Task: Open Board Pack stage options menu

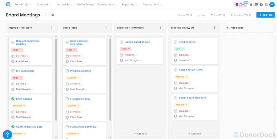Action: 106,28
